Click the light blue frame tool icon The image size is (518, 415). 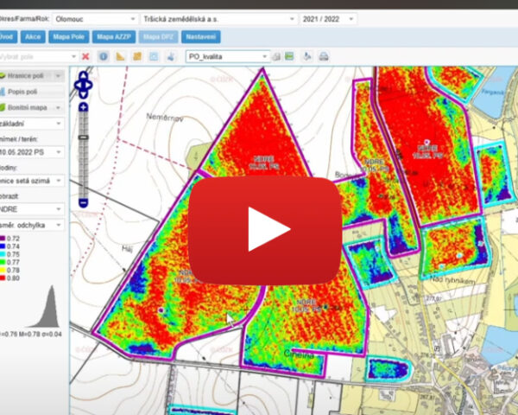tap(154, 56)
